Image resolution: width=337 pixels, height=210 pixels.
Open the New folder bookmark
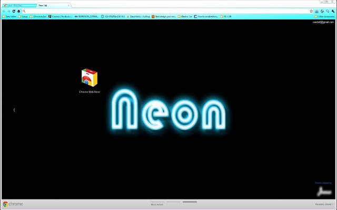point(9,16)
